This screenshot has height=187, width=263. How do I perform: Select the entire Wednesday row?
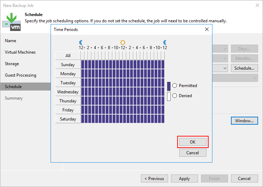(68, 92)
